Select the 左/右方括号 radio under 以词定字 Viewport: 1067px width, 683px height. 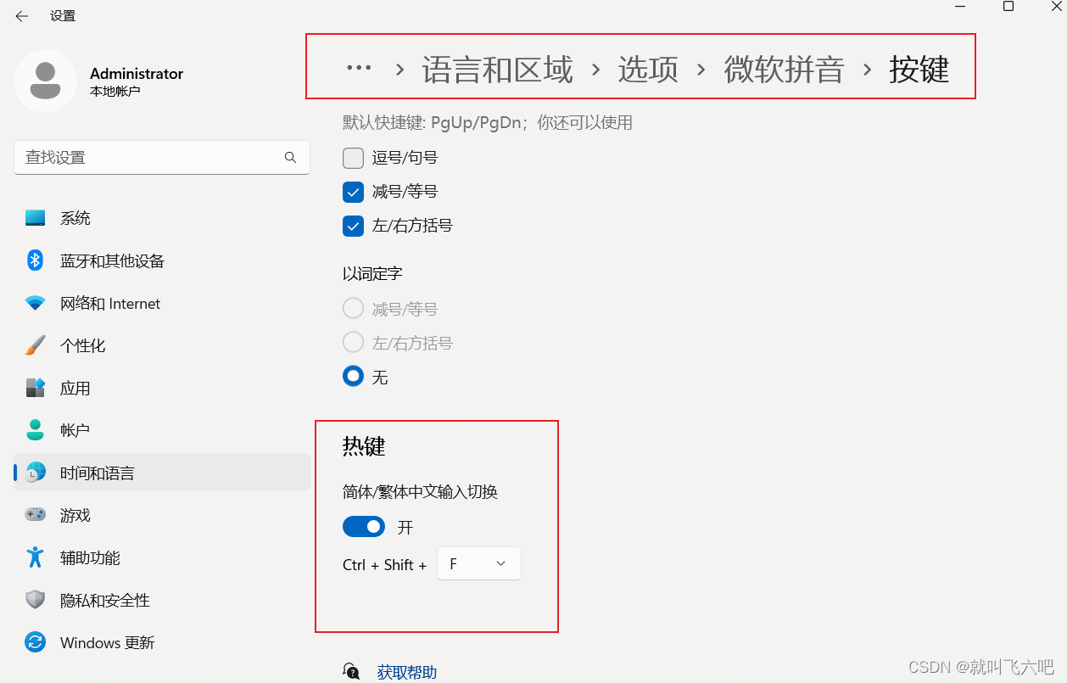353,342
